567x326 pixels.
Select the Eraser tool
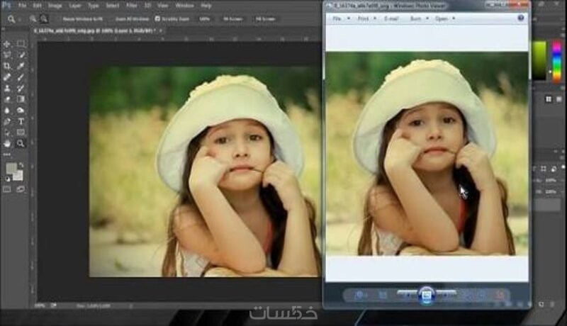click(x=7, y=99)
